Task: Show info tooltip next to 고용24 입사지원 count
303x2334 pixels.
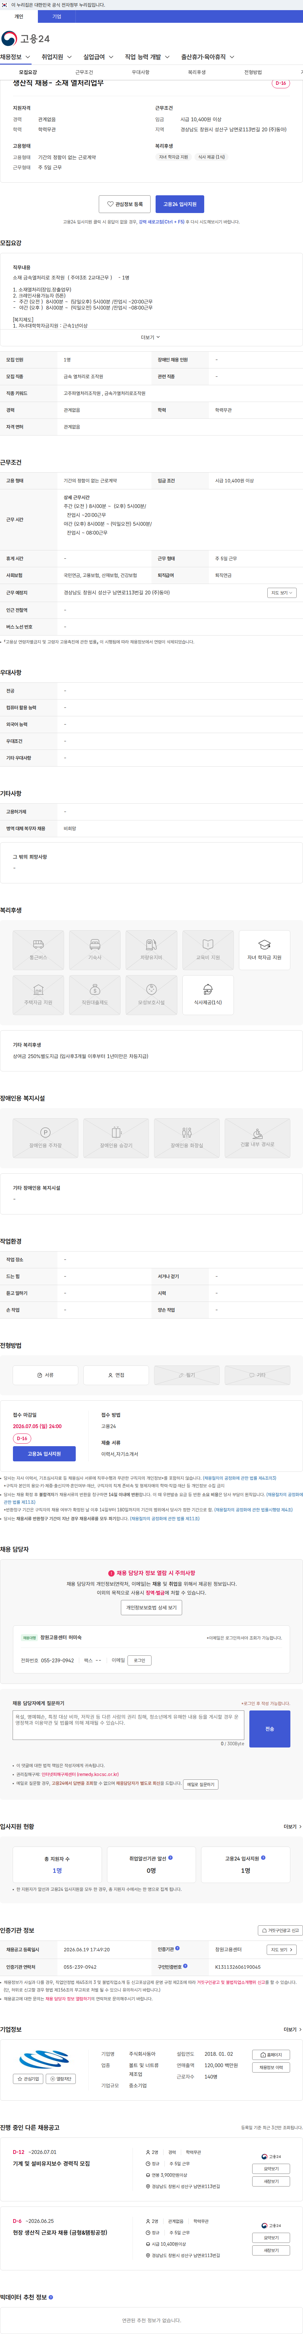Action: point(263,1857)
